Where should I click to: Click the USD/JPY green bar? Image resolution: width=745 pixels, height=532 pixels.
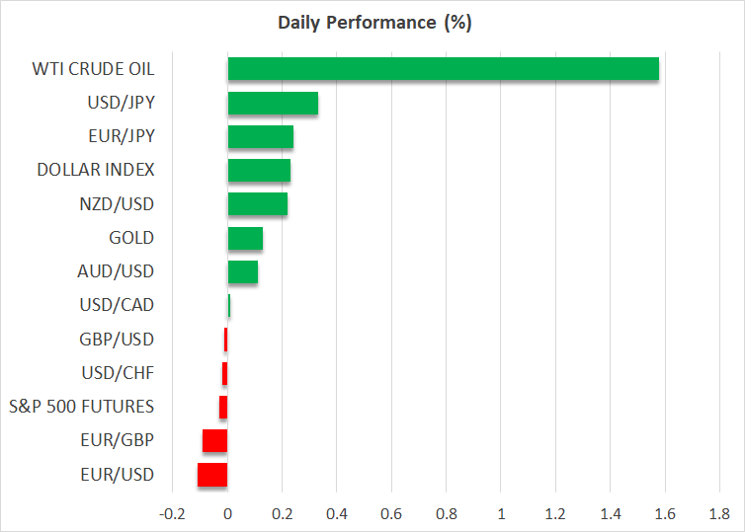(x=273, y=103)
